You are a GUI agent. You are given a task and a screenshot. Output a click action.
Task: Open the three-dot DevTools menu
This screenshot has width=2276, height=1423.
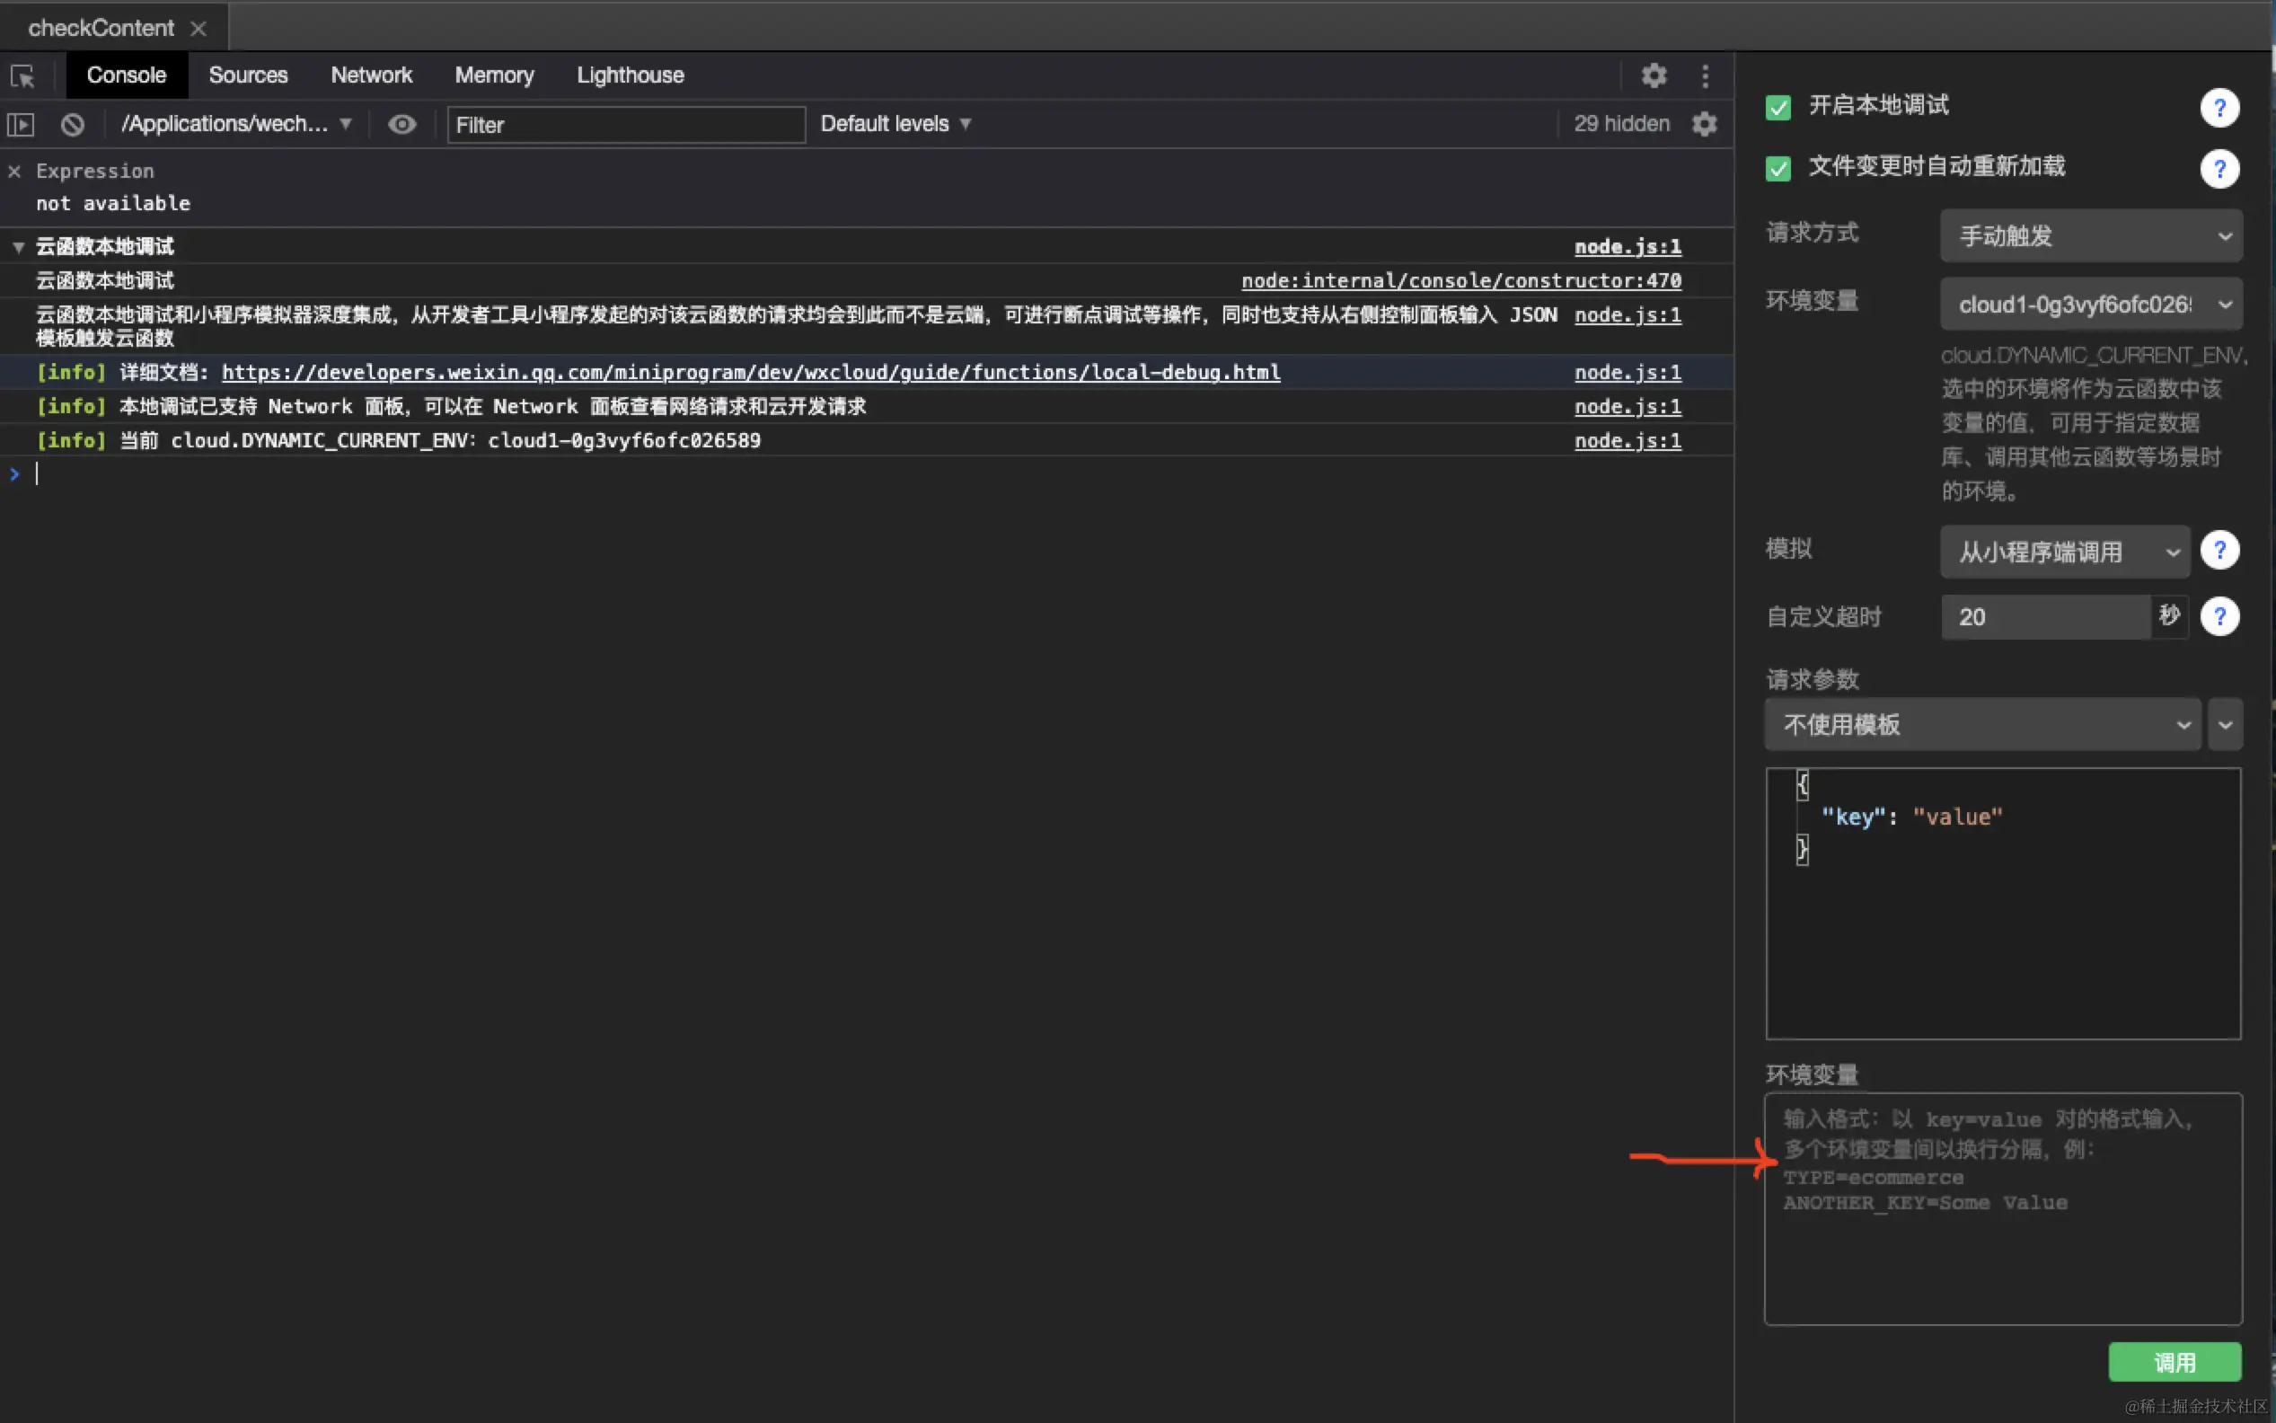[x=1705, y=75]
